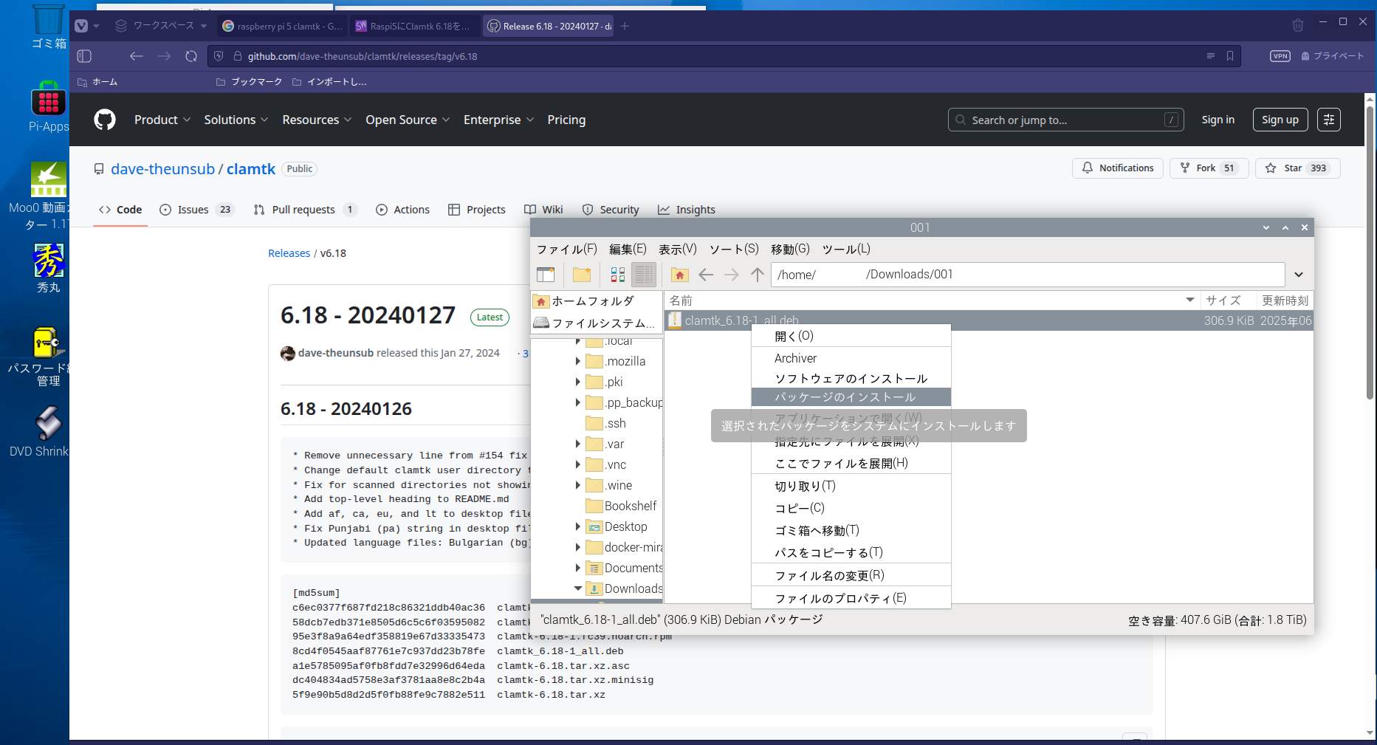Open dave-theunsub owner link
This screenshot has width=1377, height=745.
click(162, 169)
